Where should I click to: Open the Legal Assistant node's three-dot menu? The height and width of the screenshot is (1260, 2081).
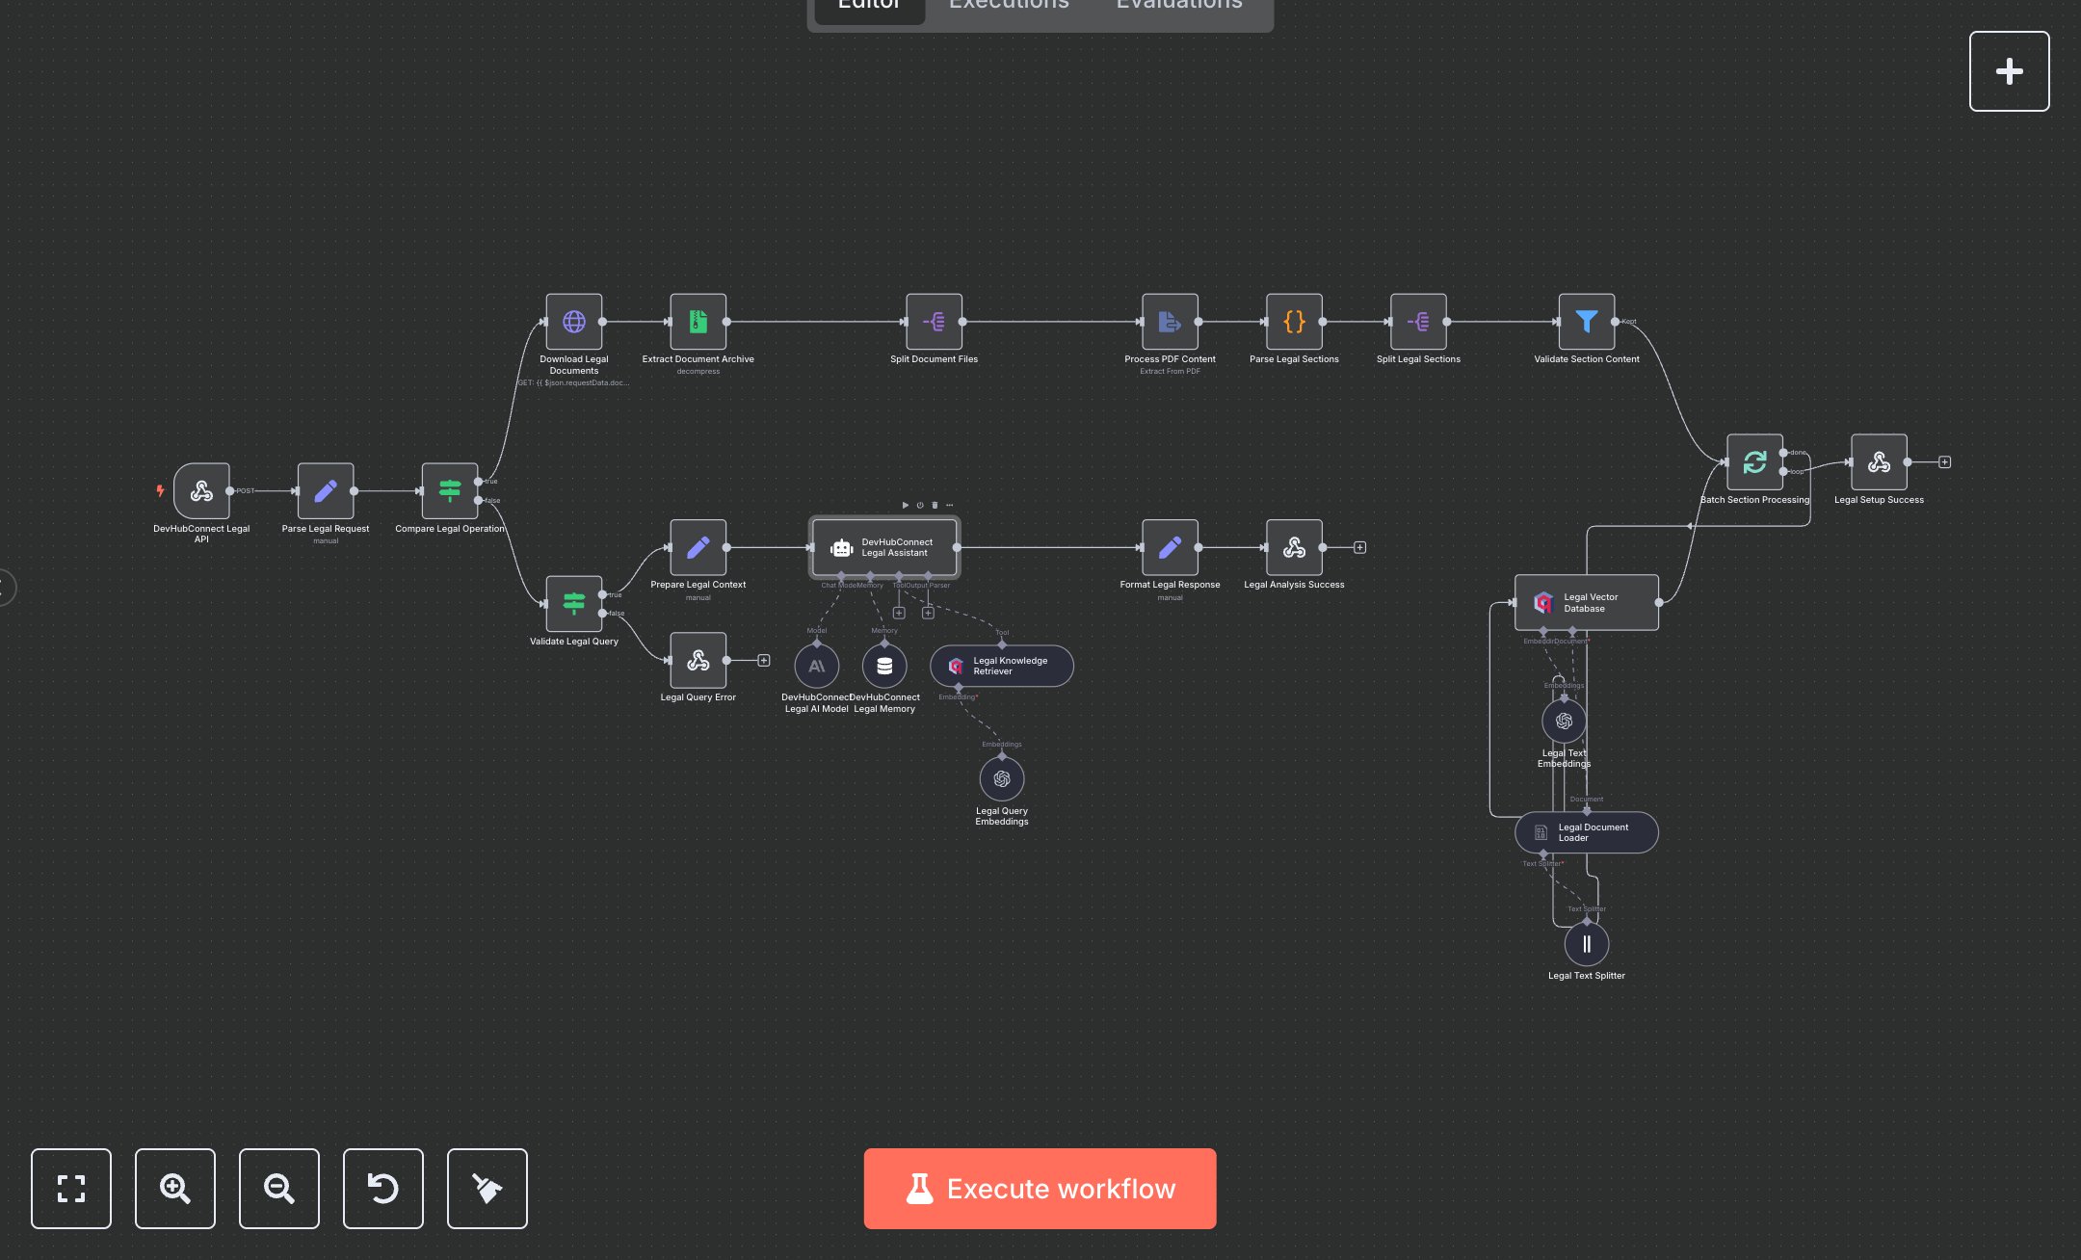point(950,505)
